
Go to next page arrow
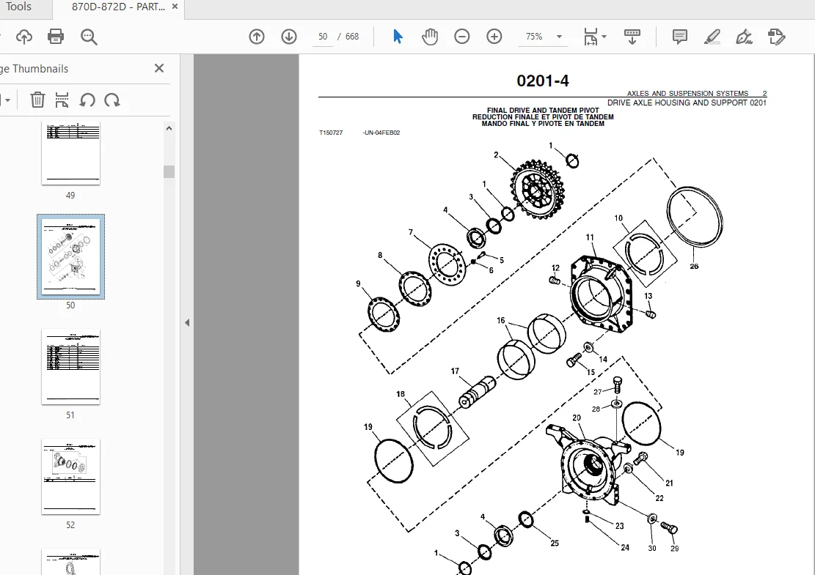click(289, 37)
